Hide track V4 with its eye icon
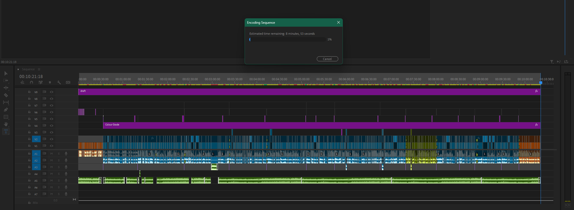The height and width of the screenshot is (210, 574). 51,126
